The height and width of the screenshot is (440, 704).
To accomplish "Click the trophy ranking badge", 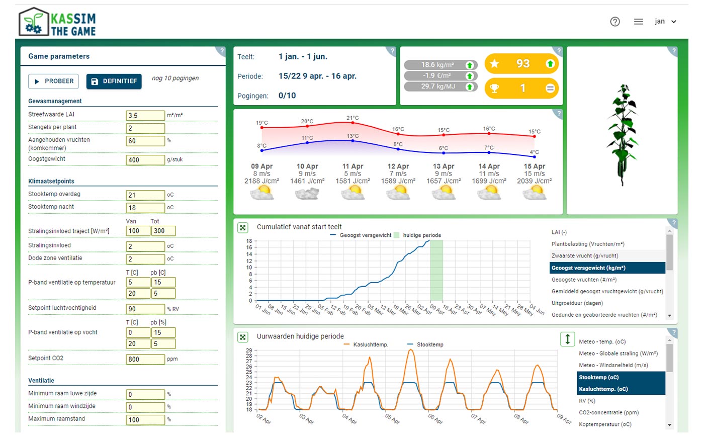I will coord(521,89).
